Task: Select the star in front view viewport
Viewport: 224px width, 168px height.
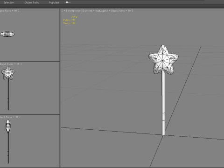Action: coord(8,73)
